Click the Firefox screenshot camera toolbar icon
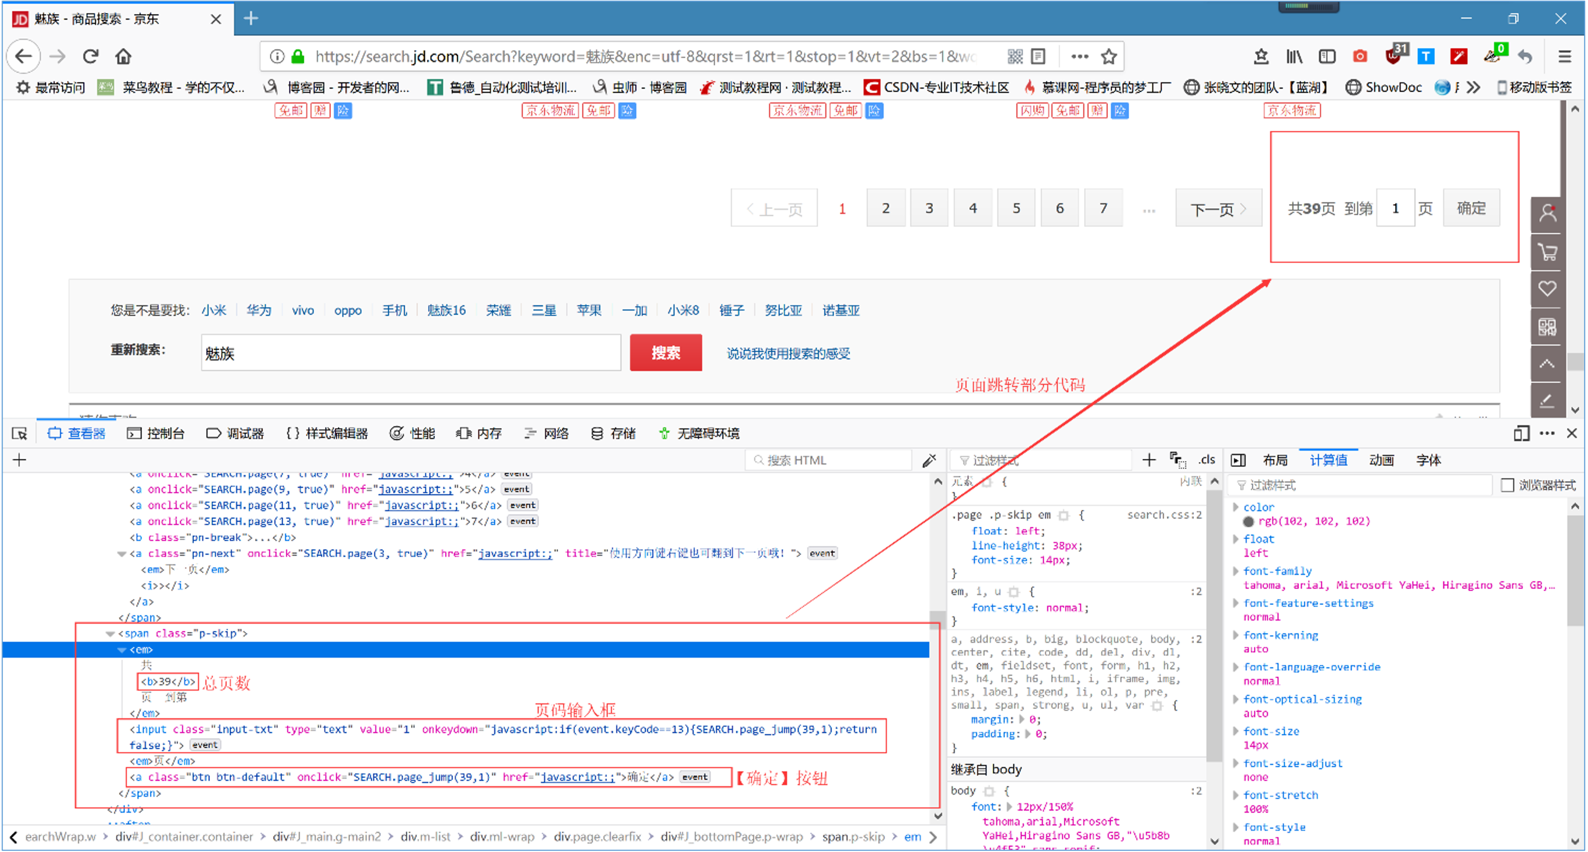Image resolution: width=1588 pixels, height=852 pixels. point(1361,56)
